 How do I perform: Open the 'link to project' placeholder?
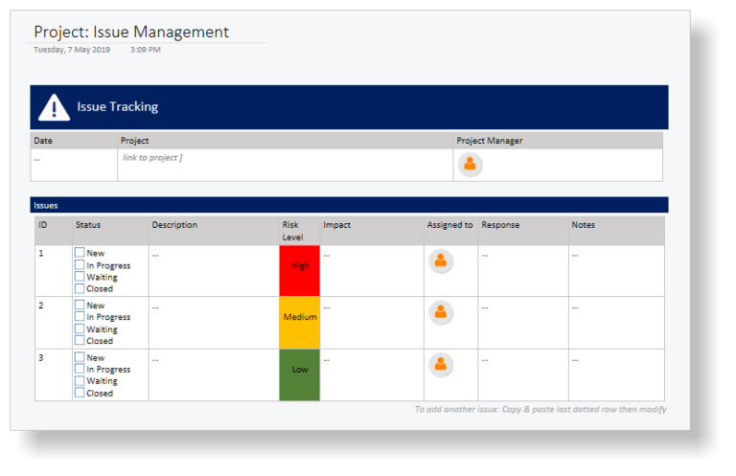tap(151, 158)
